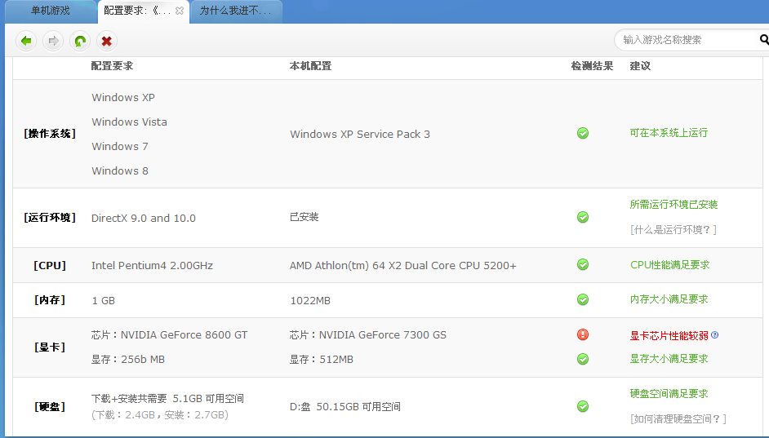Image resolution: width=769 pixels, height=438 pixels.
Task: Click D:盘 50.15GB 可用空间 text
Action: tap(345, 407)
